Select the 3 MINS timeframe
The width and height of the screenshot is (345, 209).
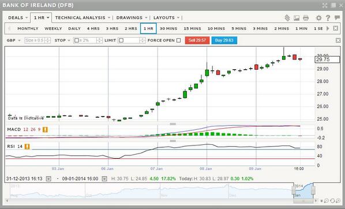click(260, 28)
